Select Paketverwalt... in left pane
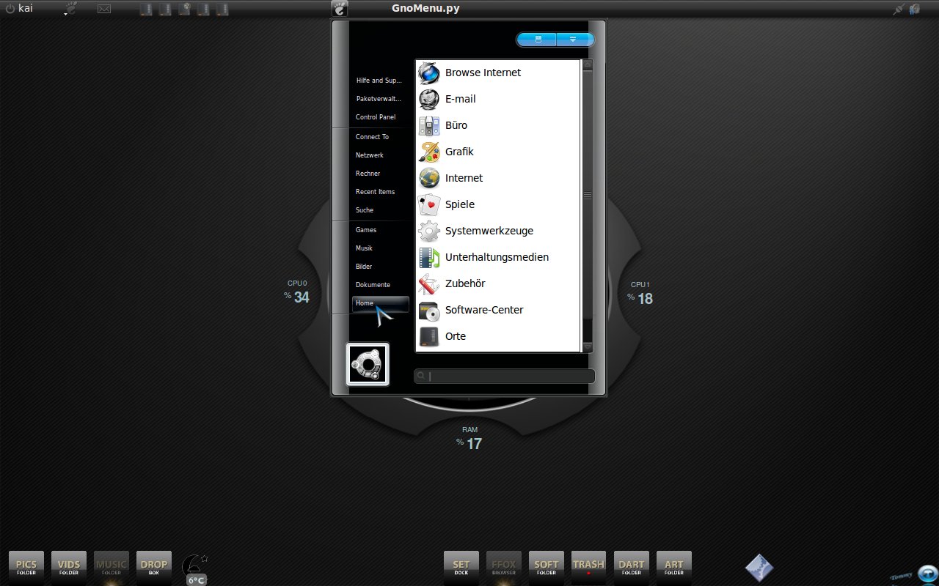This screenshot has height=586, width=939. [x=380, y=99]
